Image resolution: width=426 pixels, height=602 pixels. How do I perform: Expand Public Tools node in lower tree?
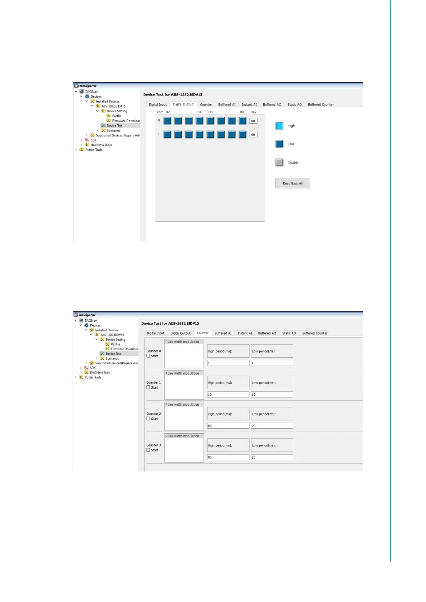pos(75,378)
